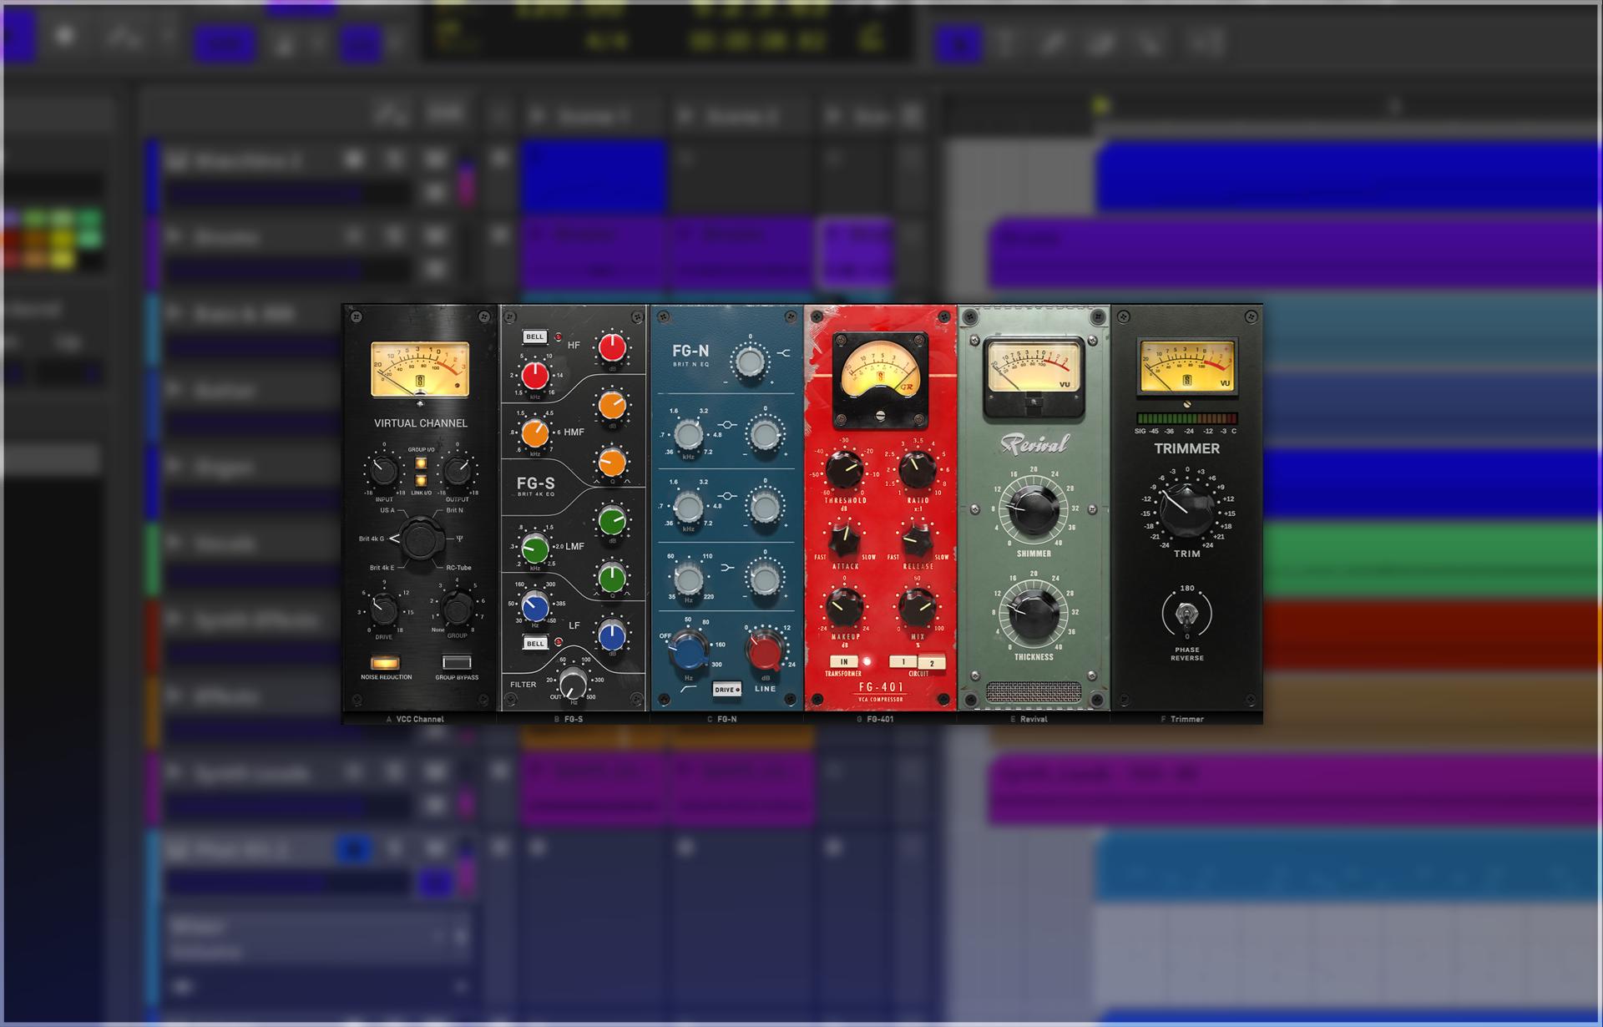Toggle the HF Bell button on FG-S
Viewport: 1603px width, 1027px height.
coord(534,337)
